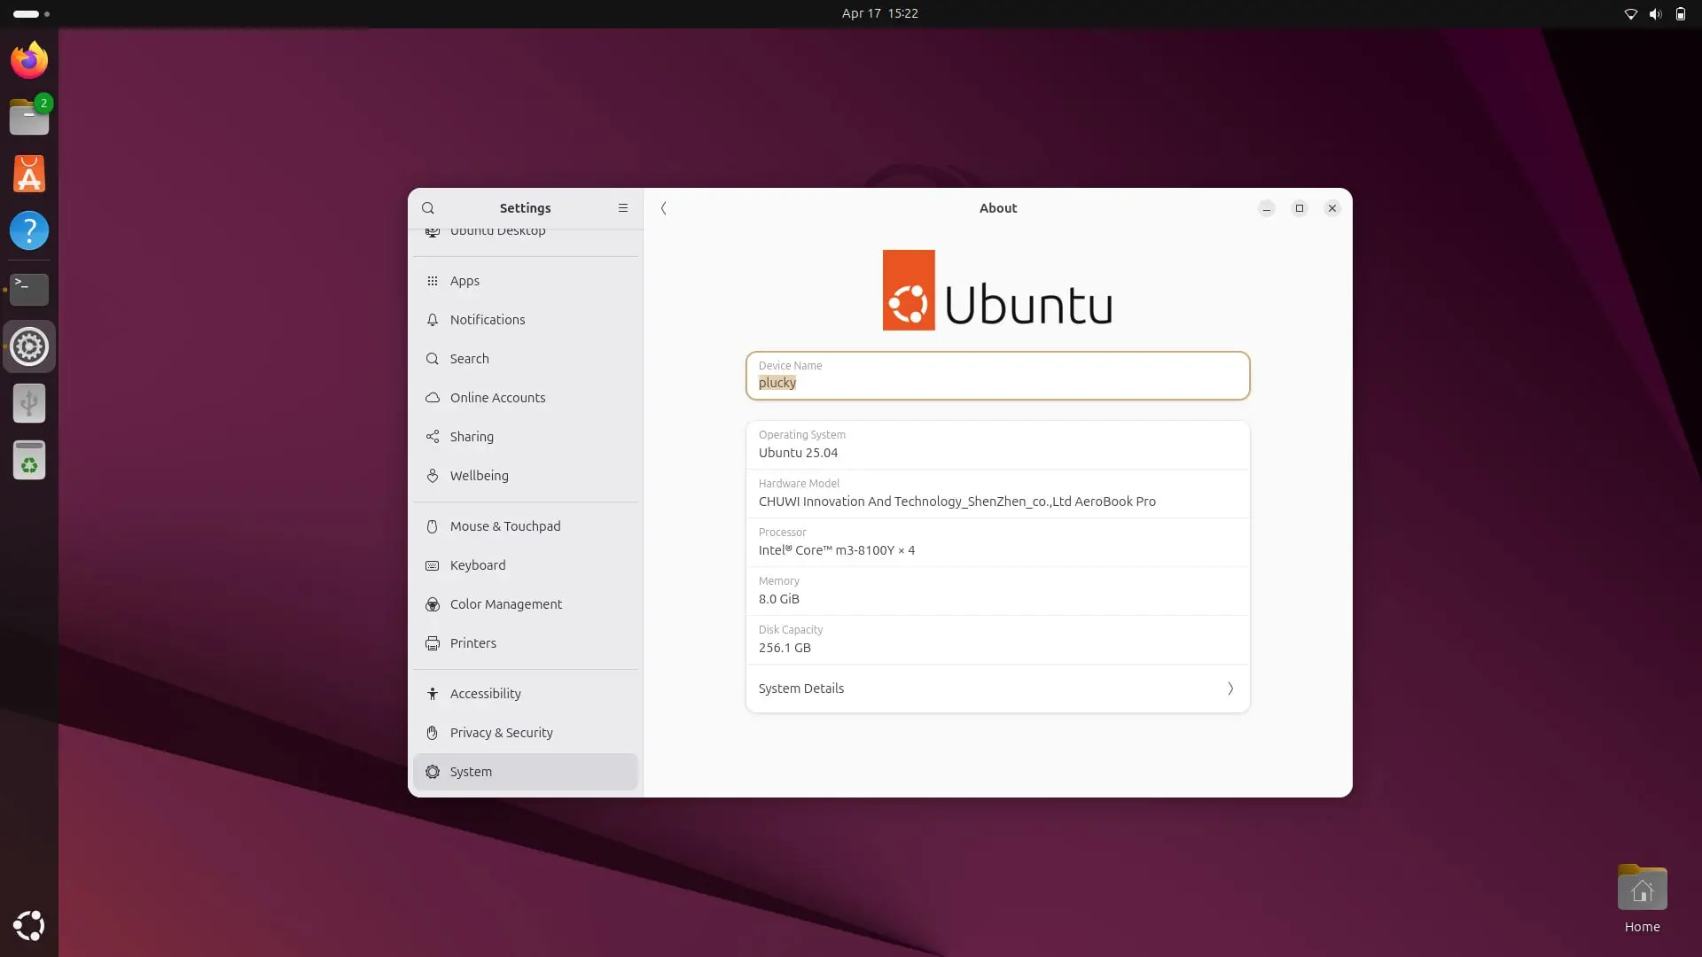Viewport: 1702px width, 957px height.
Task: Open Printers settings
Action: [526, 643]
